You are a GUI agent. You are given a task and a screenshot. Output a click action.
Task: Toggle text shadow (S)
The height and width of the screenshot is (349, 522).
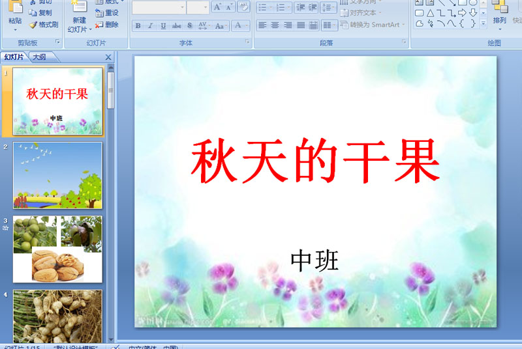coord(189,25)
